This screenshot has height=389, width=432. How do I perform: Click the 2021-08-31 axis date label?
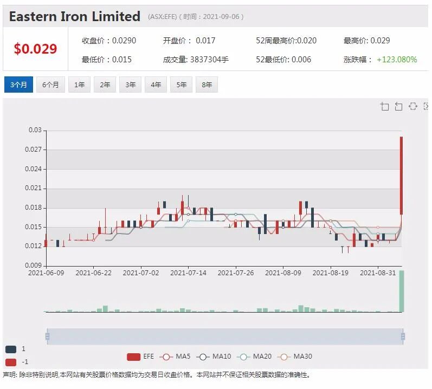point(378,273)
